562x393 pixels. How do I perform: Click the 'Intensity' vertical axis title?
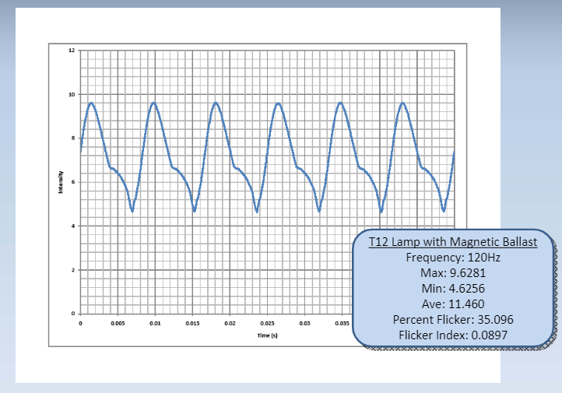[x=61, y=182]
